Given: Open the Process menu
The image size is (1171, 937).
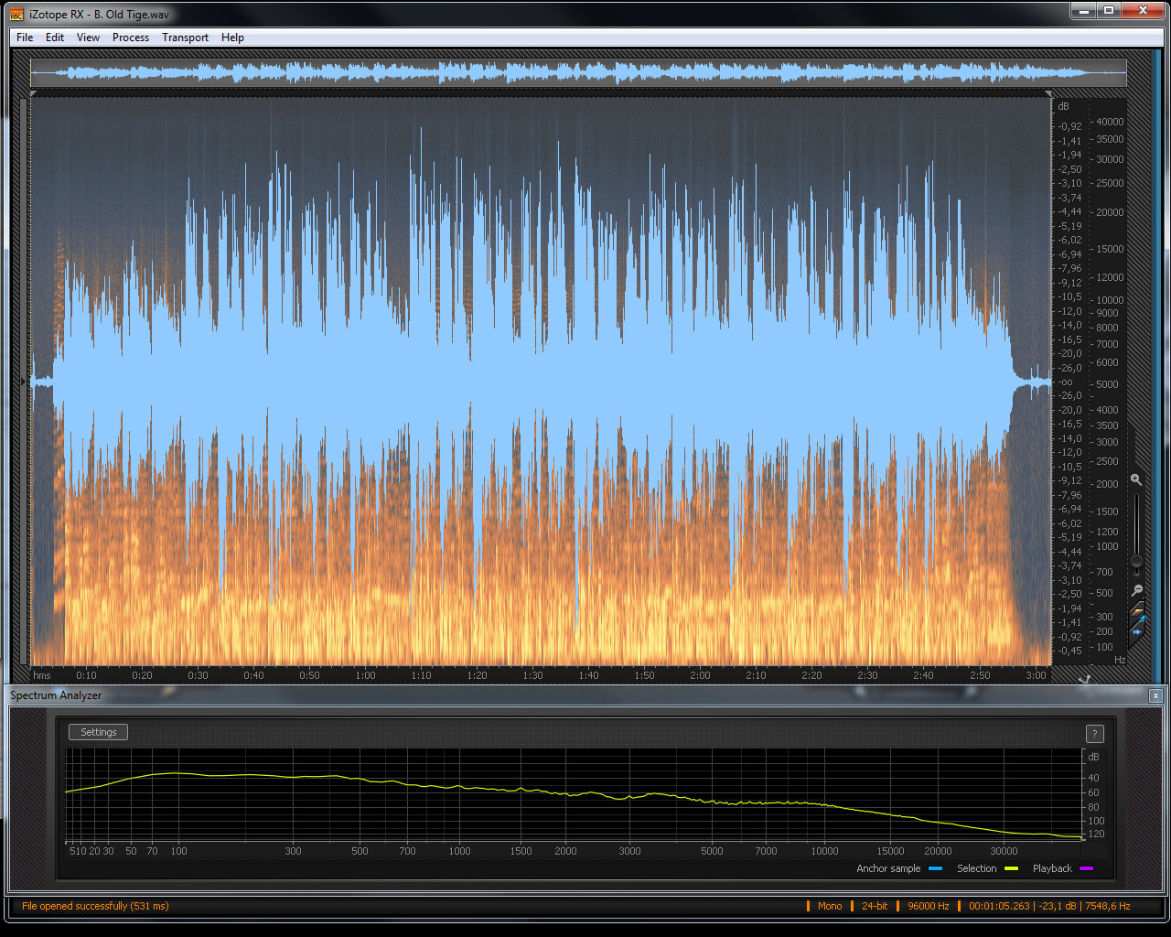Looking at the screenshot, I should pos(131,38).
